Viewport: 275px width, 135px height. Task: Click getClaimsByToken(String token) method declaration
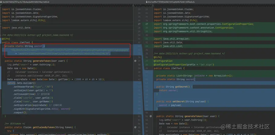pyautogui.click(x=40, y=127)
